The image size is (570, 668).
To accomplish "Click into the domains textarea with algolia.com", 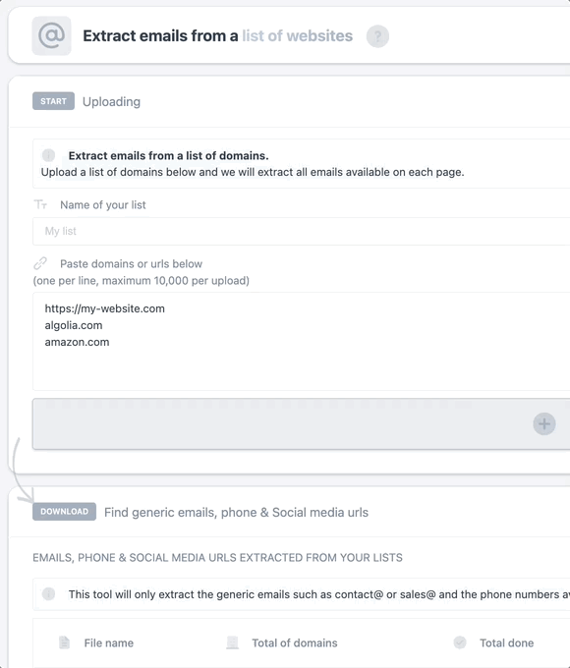I will (301, 341).
